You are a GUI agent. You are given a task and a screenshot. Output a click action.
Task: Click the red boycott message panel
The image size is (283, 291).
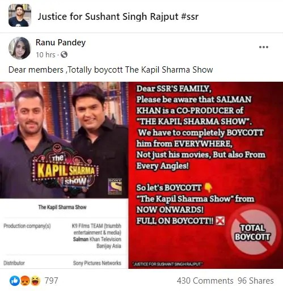(206, 175)
